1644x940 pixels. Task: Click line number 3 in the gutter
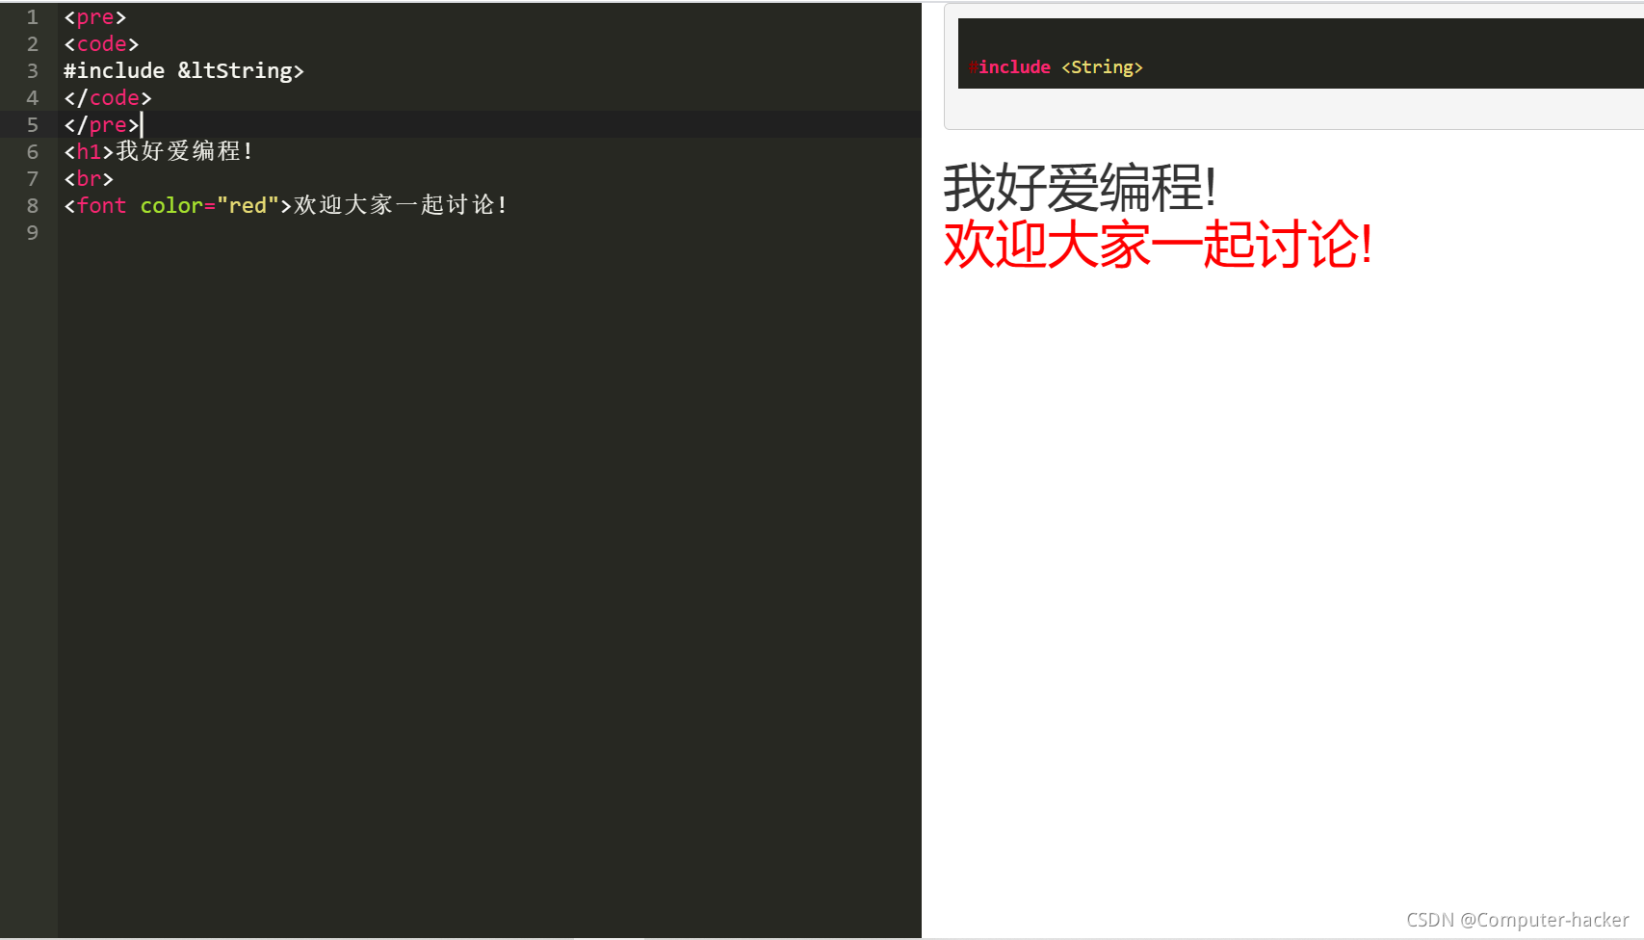click(33, 70)
